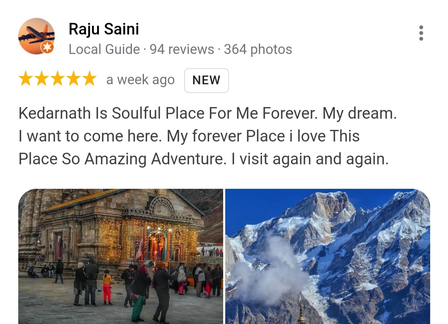Viewport: 448px width, 324px height.
Task: Tap the NEW badge
Action: coord(206,80)
